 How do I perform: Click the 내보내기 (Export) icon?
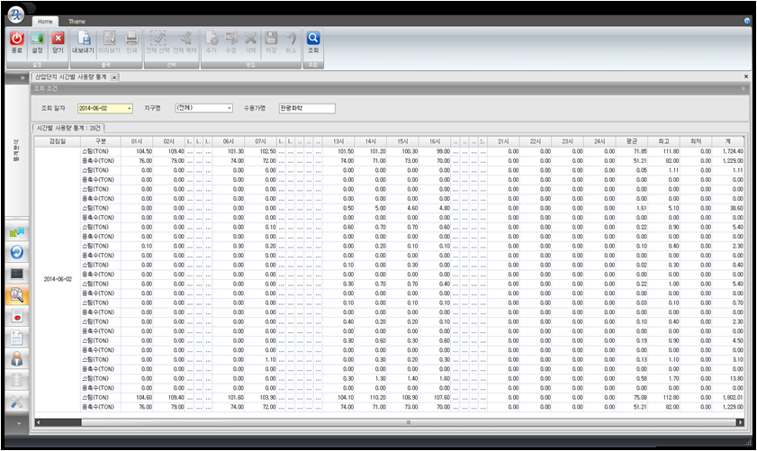pos(84,41)
